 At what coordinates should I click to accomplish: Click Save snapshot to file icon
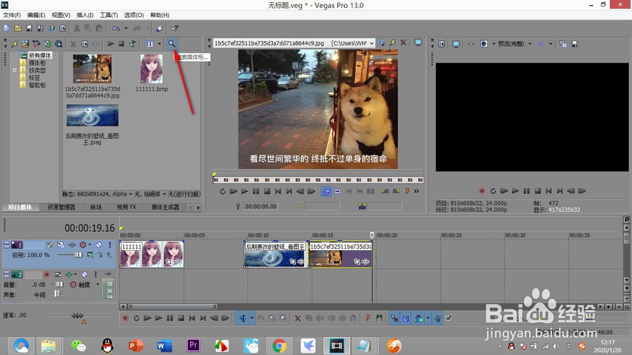[x=574, y=44]
